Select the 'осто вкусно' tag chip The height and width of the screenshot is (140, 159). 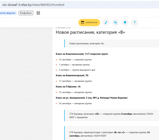pos(8,13)
